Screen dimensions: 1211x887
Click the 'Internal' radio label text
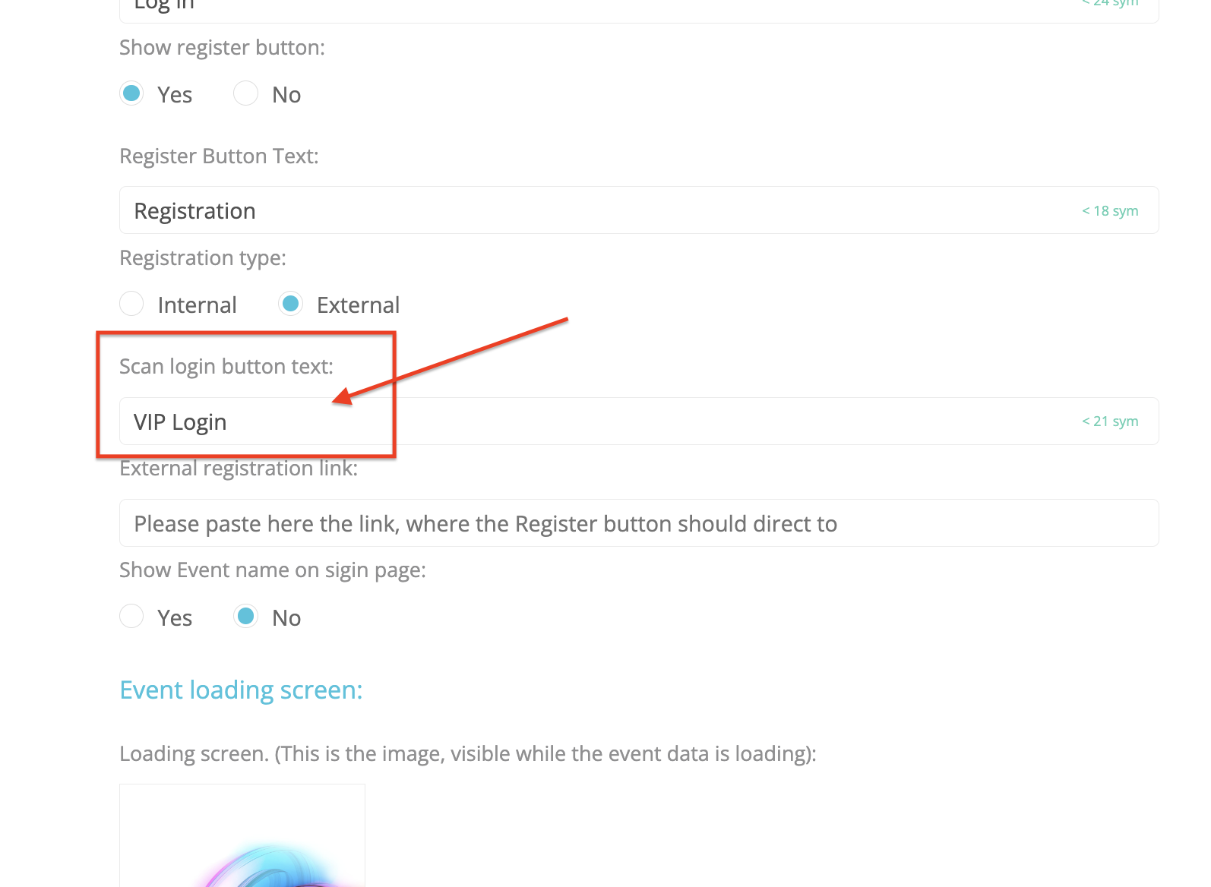pyautogui.click(x=197, y=305)
